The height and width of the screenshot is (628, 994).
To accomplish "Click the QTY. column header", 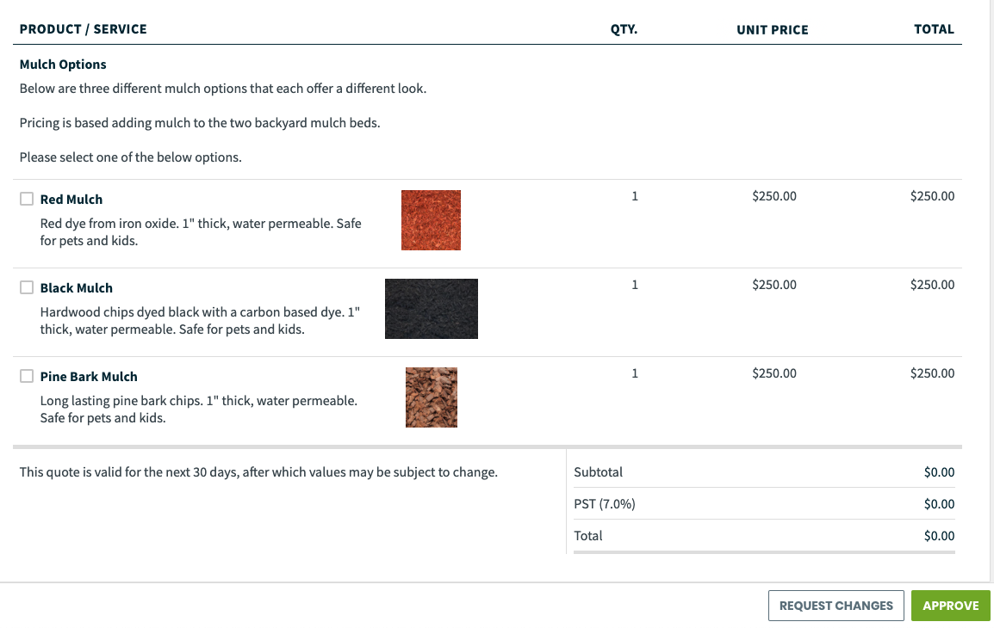I will click(x=624, y=29).
